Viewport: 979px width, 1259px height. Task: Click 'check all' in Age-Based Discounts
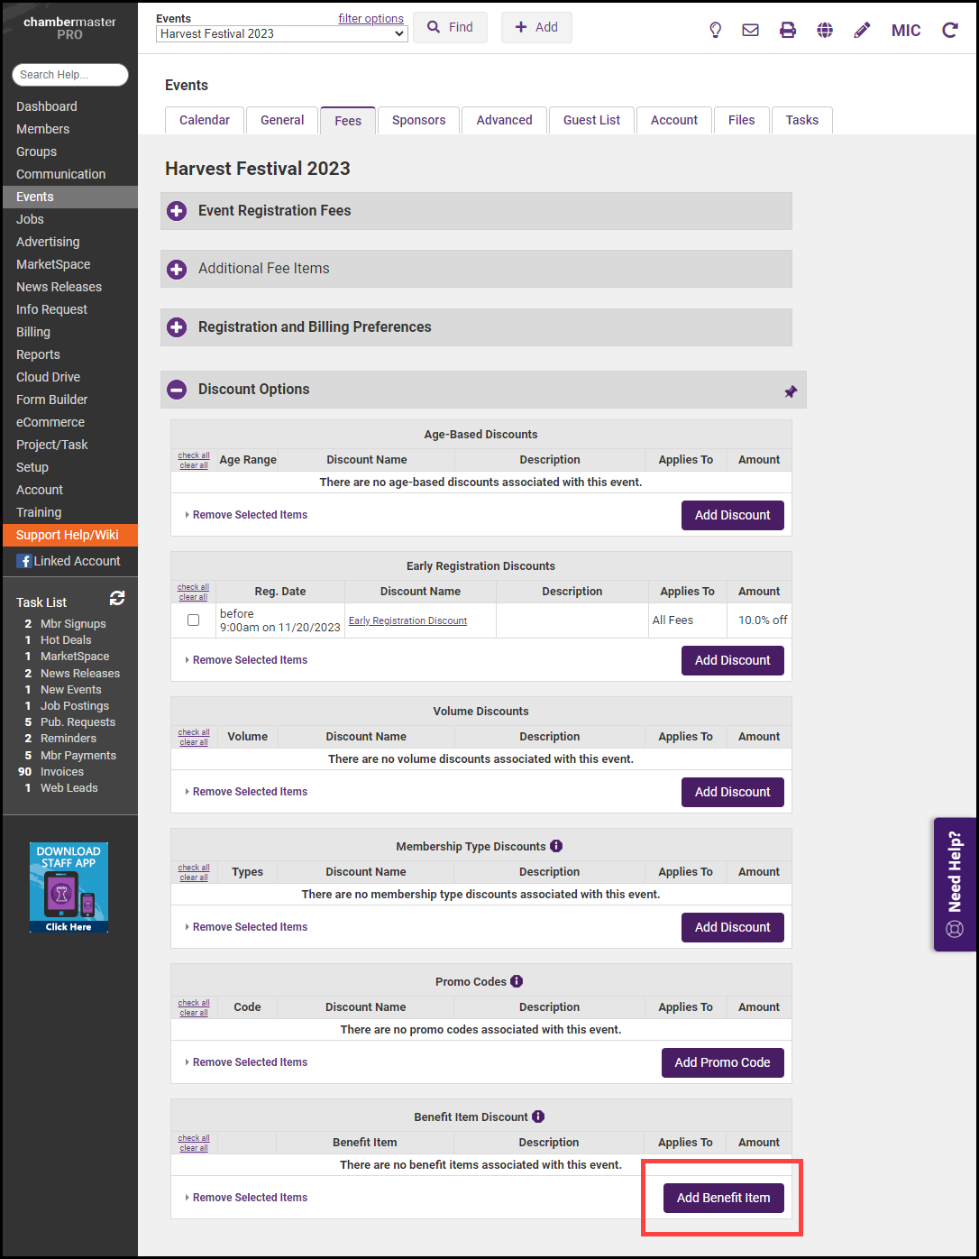click(194, 455)
